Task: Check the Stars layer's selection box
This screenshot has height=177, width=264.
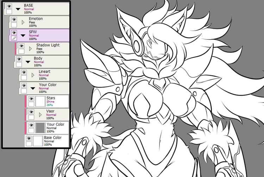Action: coord(31,104)
